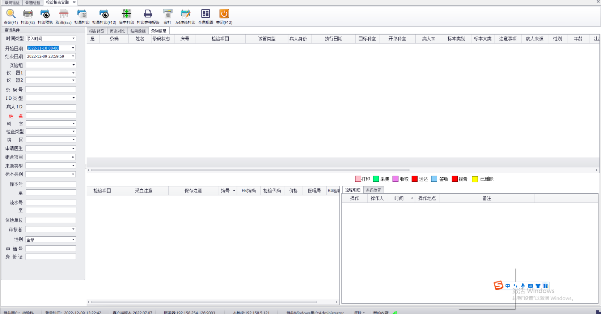Image resolution: width=601 pixels, height=314 pixels.
Task: Click the Sogou skin shirt icon
Action: (538, 286)
